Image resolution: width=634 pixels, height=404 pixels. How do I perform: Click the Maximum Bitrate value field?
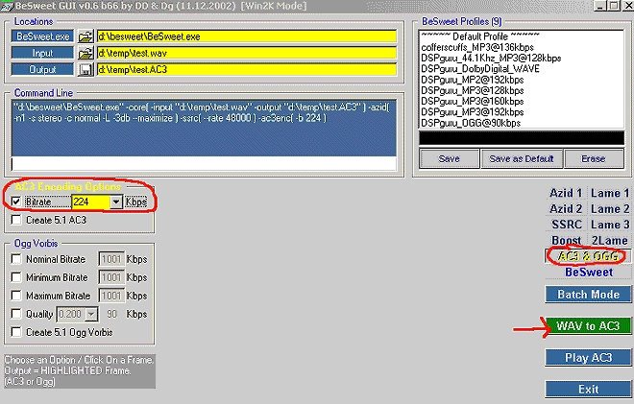(111, 296)
